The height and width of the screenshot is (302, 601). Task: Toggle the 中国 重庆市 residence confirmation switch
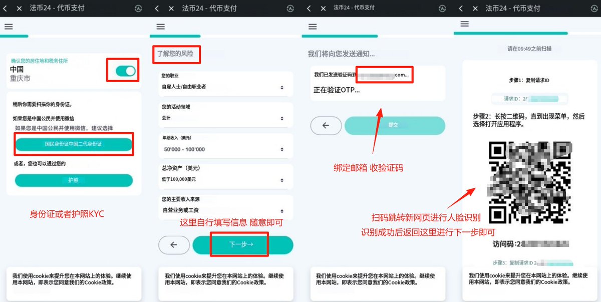tap(126, 71)
